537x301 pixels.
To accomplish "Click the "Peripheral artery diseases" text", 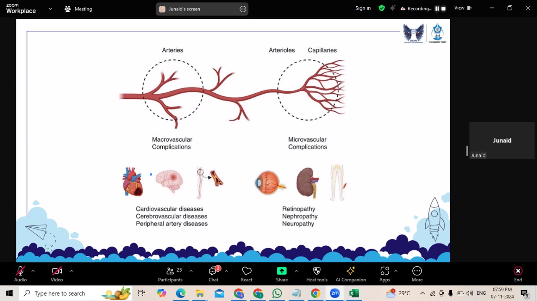I will pos(172,224).
